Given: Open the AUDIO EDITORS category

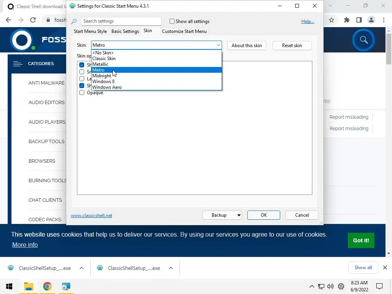Looking at the screenshot, I should (46, 103).
